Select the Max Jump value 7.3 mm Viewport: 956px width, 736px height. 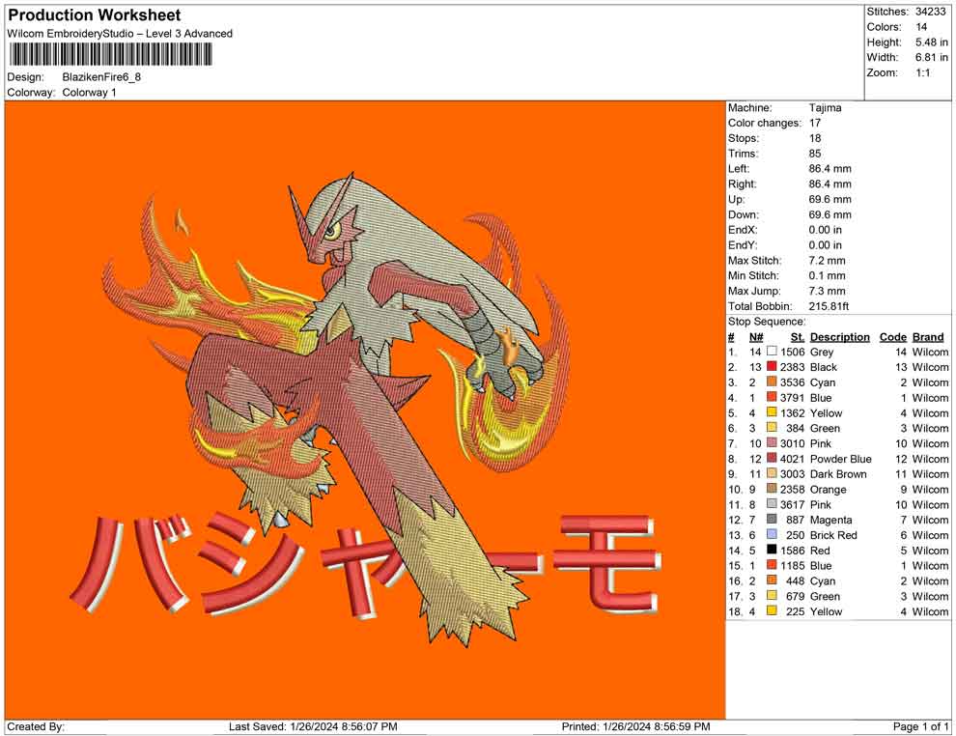(827, 291)
